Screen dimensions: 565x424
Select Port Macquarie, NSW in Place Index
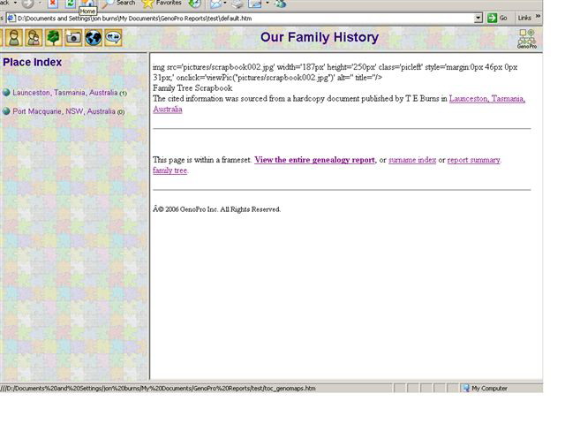64,112
